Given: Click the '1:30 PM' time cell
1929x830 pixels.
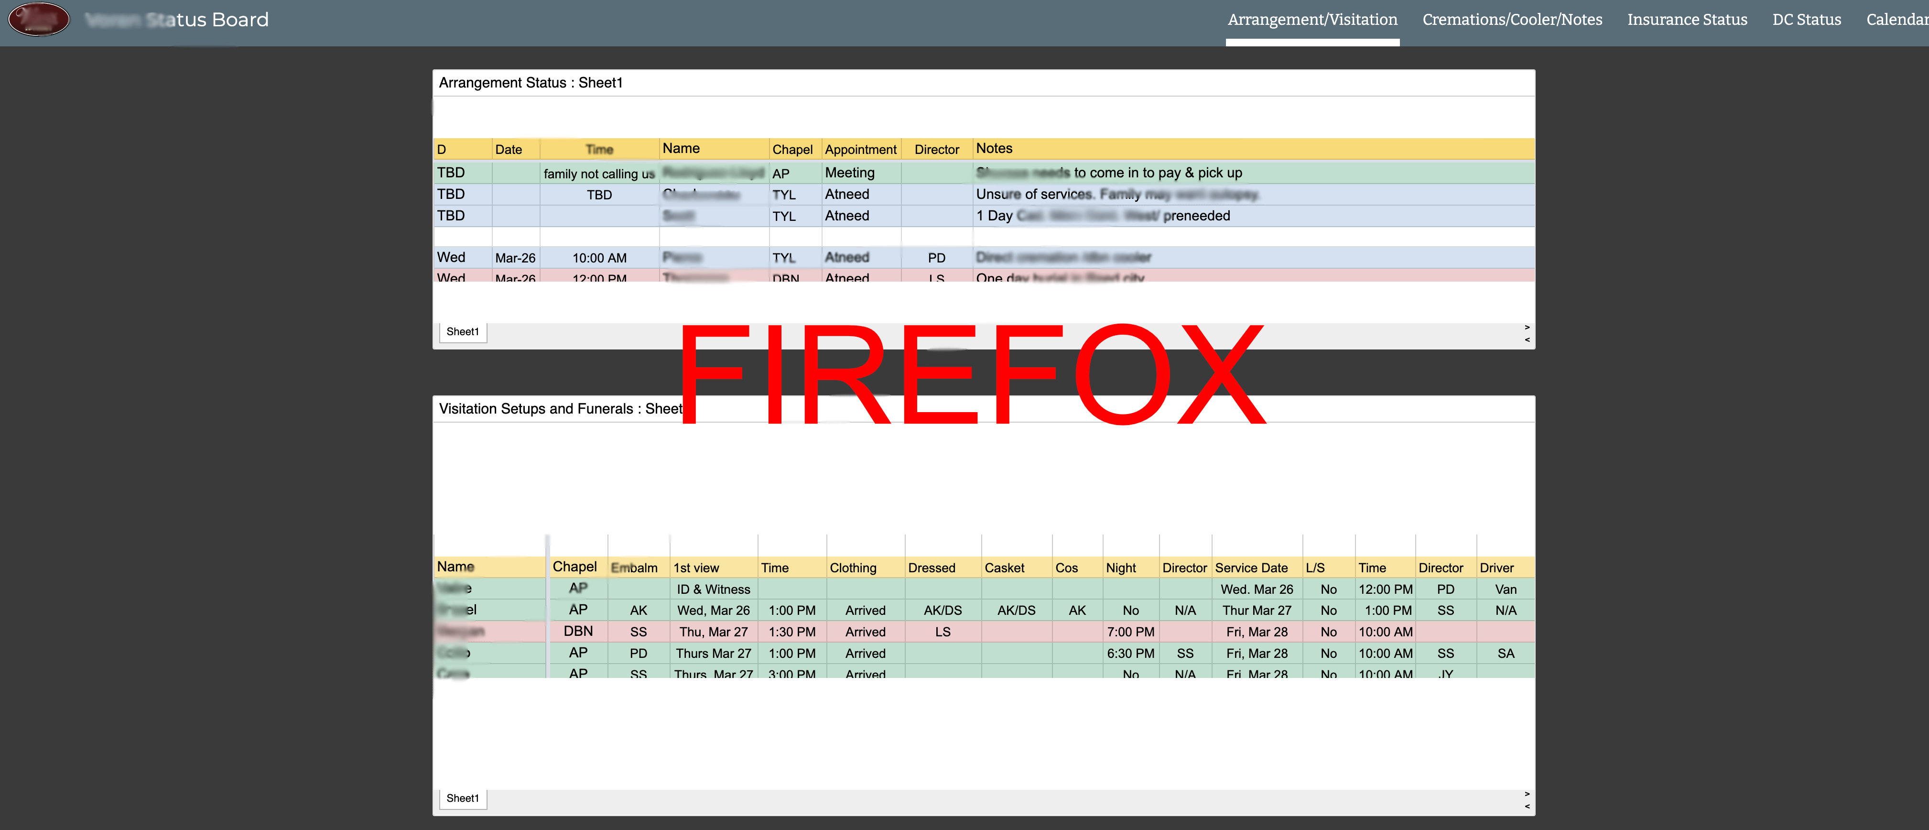Looking at the screenshot, I should 791,632.
